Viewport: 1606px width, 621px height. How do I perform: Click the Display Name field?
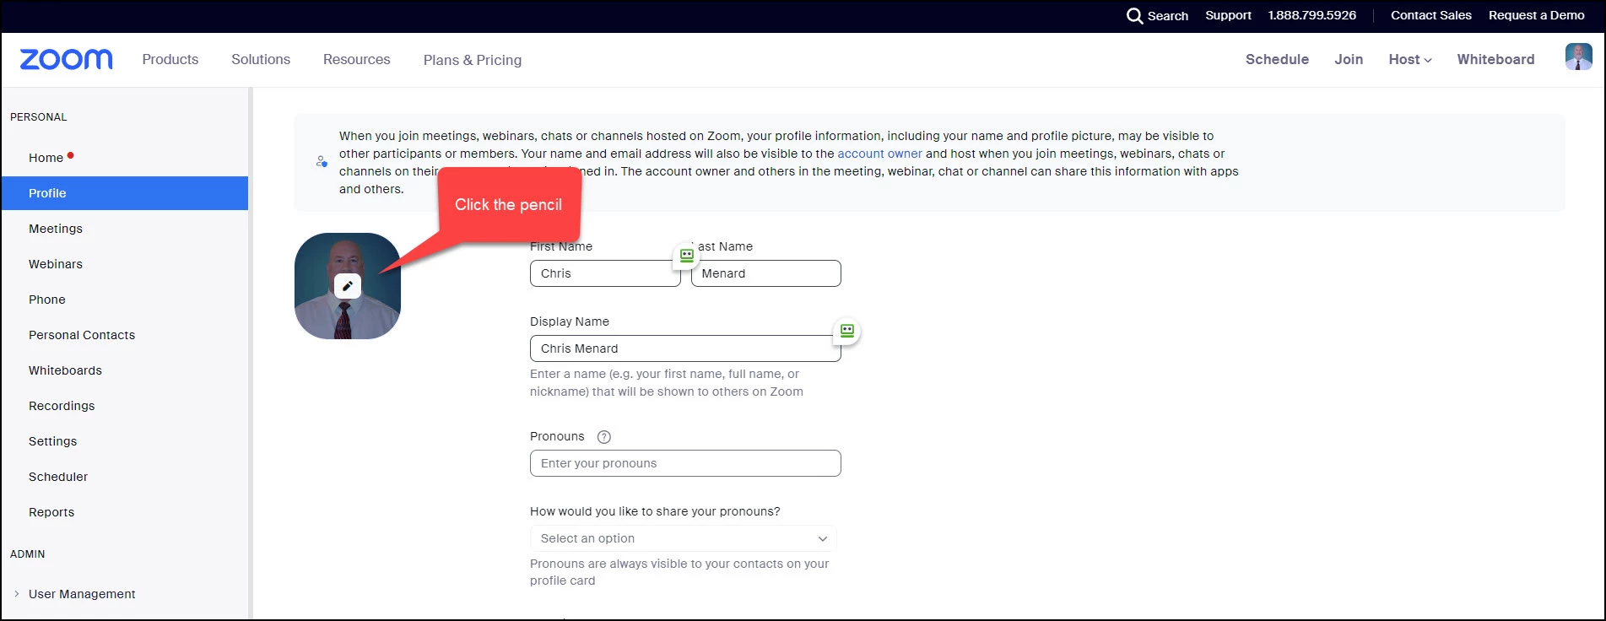pos(685,348)
